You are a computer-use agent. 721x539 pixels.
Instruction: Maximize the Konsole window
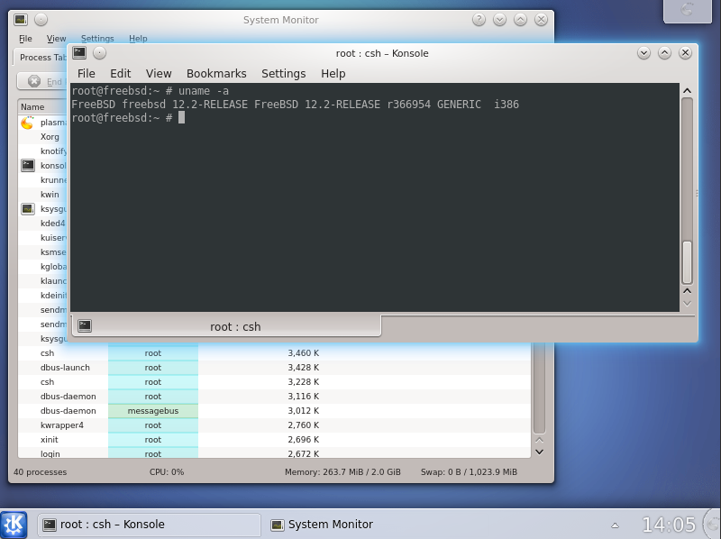tap(664, 53)
